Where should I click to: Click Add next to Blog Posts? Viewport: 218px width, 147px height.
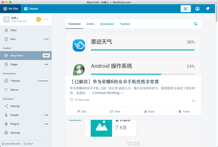46,56
